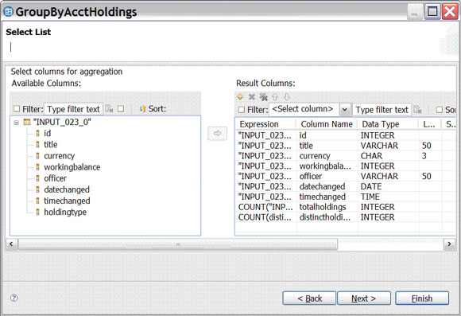Click the holdingtype column icon in tree
This screenshot has height=316, width=461.
click(37, 212)
